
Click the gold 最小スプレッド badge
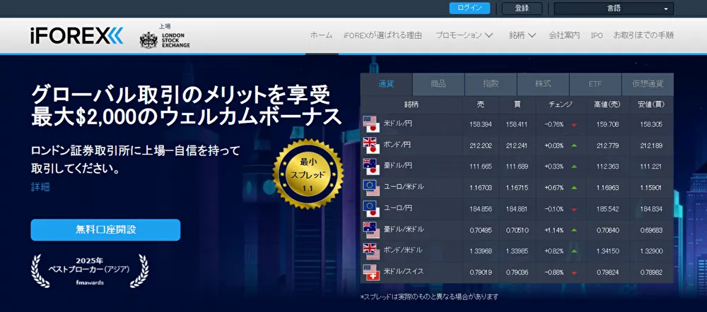(x=308, y=174)
